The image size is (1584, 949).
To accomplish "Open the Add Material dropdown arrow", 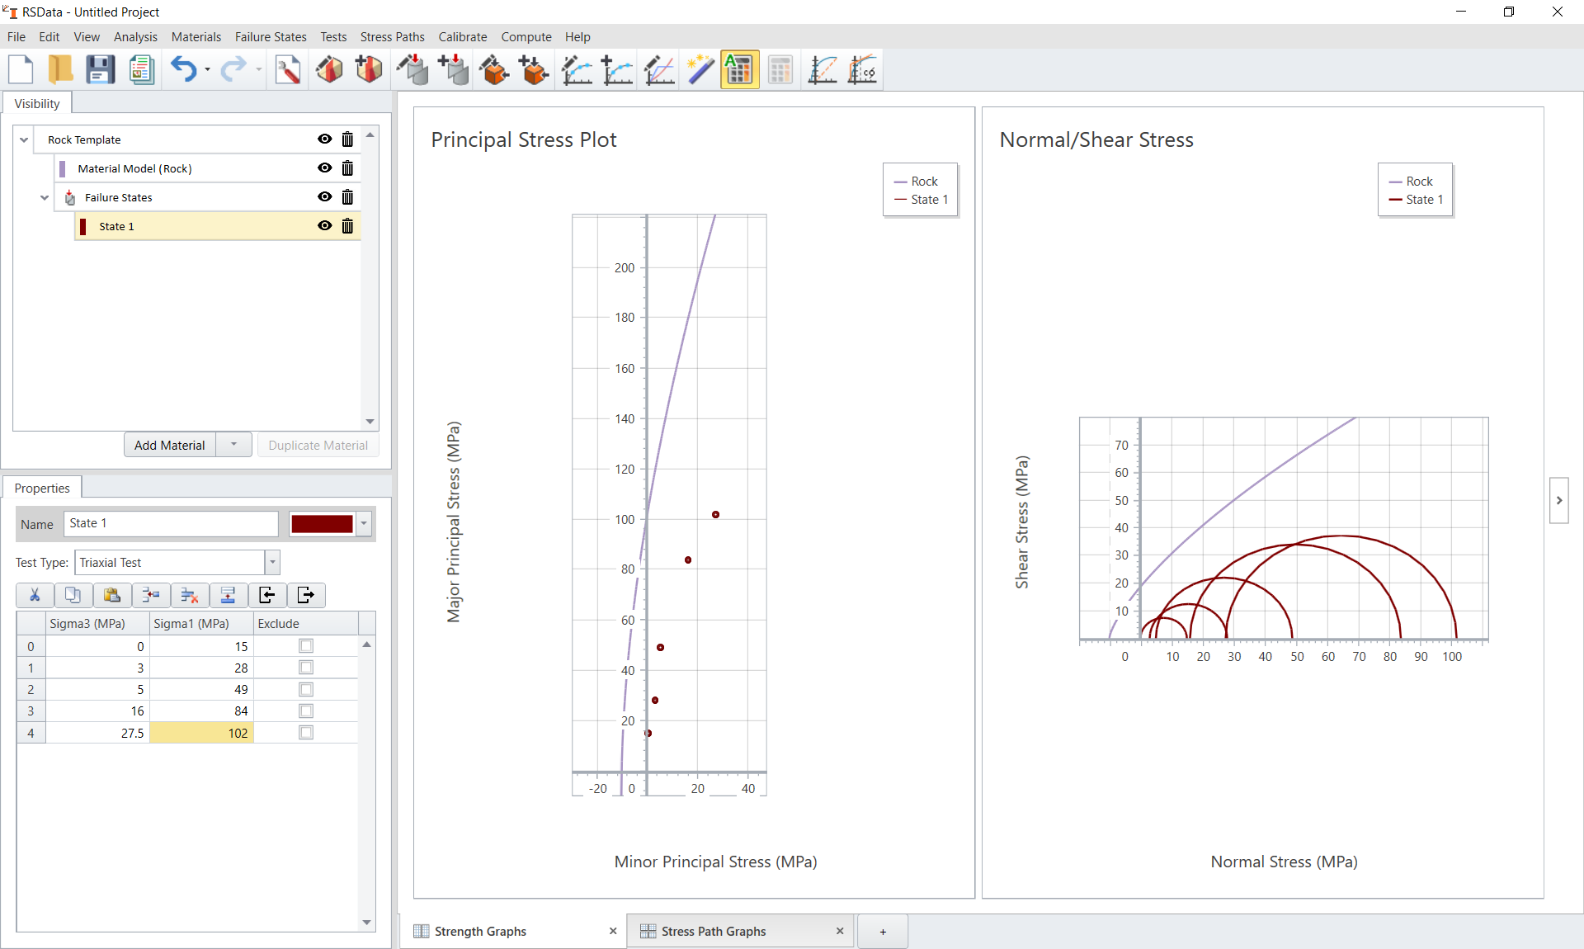I will click(233, 445).
